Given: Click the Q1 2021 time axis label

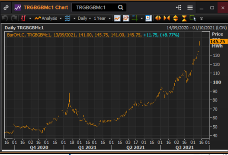Looking at the screenshot, I should tap(87, 148).
